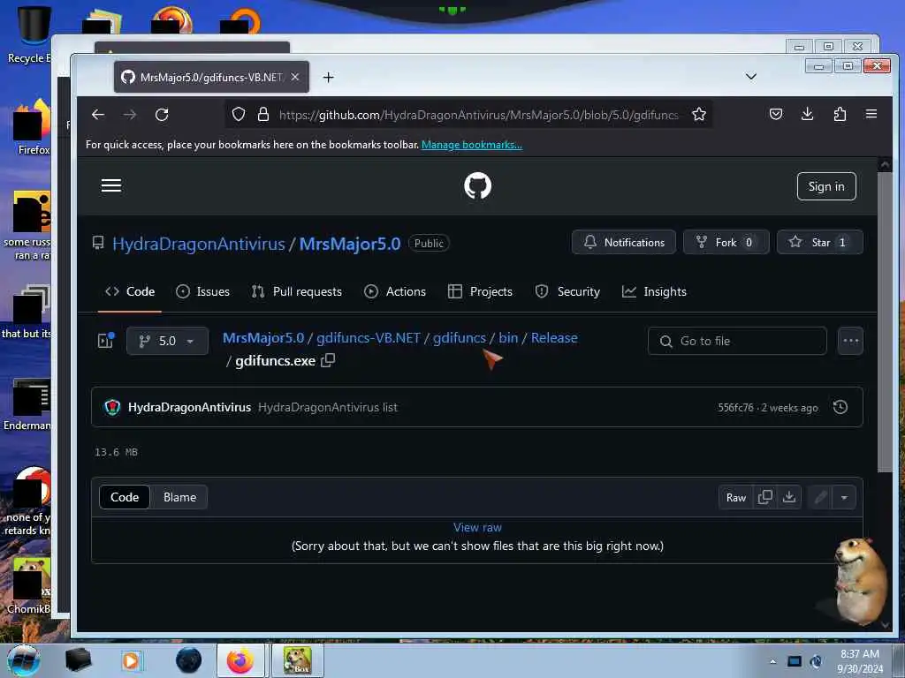Open the Windows Start menu
Image resolution: width=905 pixels, height=678 pixels.
tap(24, 660)
